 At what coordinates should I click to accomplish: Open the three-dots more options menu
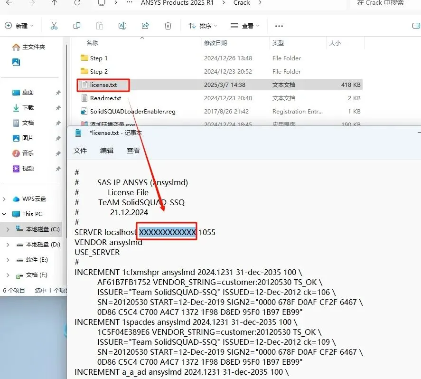point(279,26)
